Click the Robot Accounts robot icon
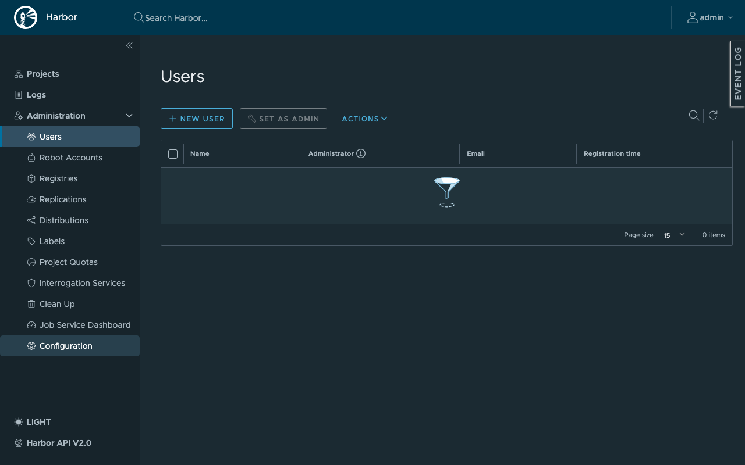 31,158
